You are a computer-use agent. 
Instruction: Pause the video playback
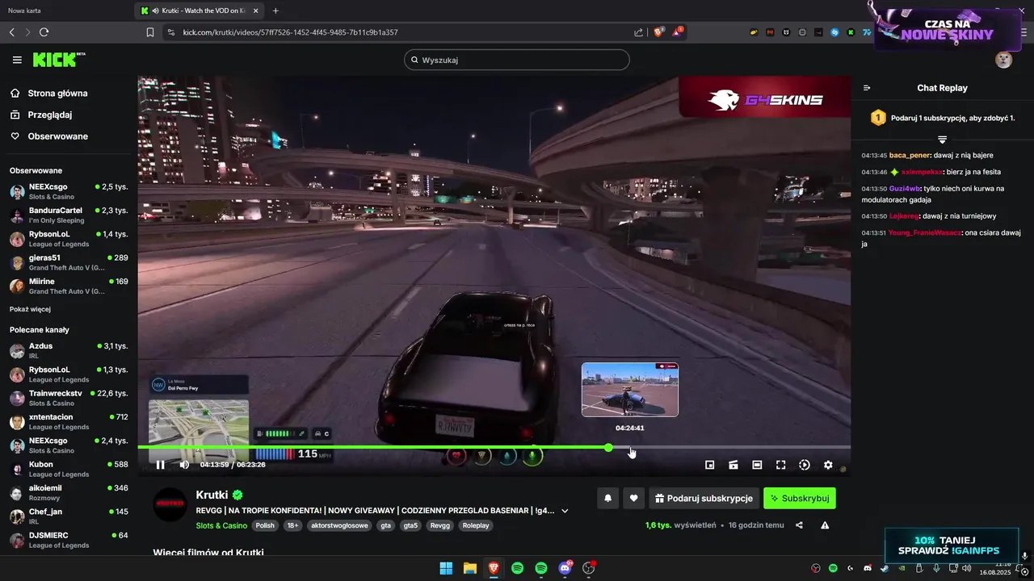tap(160, 465)
